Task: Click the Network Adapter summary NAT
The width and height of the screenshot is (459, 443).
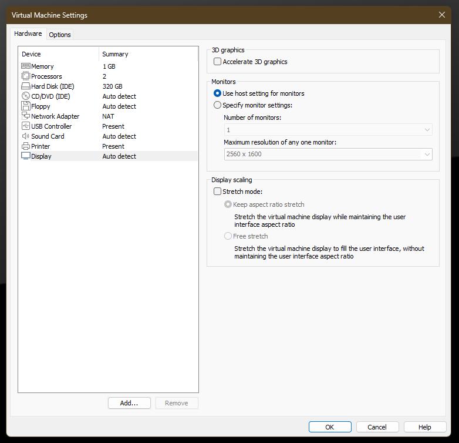Action: click(108, 116)
